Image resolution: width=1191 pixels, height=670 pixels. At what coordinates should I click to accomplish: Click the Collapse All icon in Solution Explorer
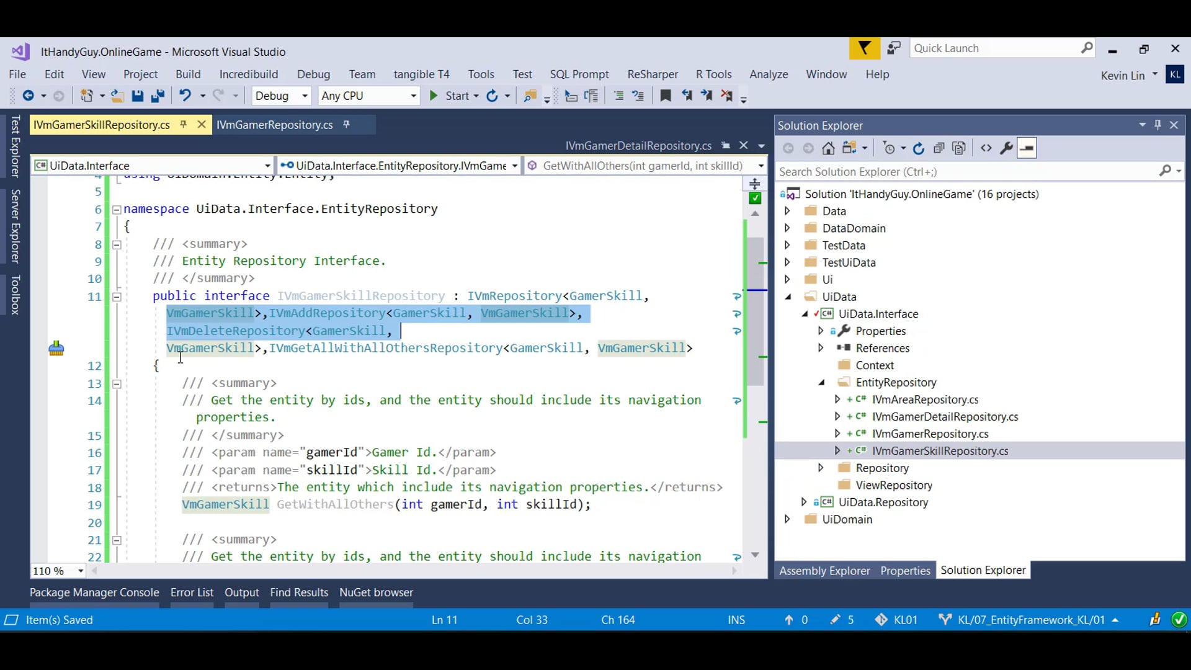(x=939, y=148)
